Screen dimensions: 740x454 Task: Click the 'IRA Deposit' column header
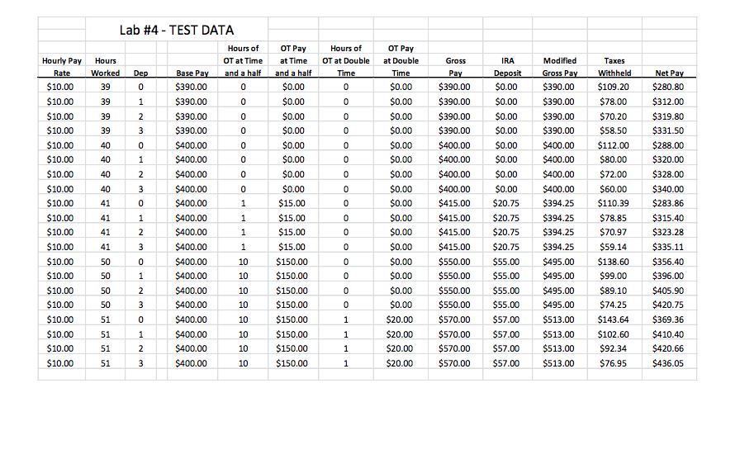pyautogui.click(x=507, y=67)
